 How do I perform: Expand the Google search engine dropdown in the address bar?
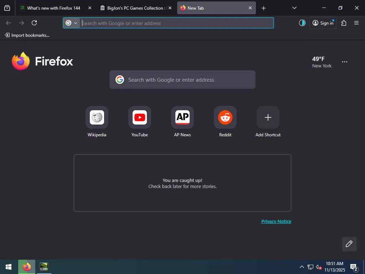[71, 23]
